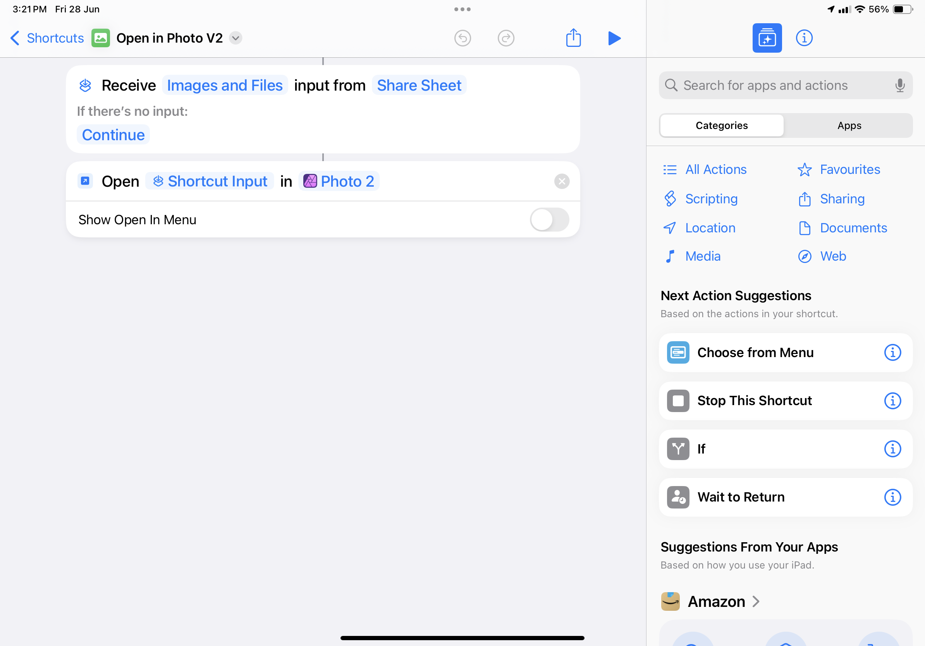Open the share sheet icon
Screen dimensions: 925x646
click(573, 38)
